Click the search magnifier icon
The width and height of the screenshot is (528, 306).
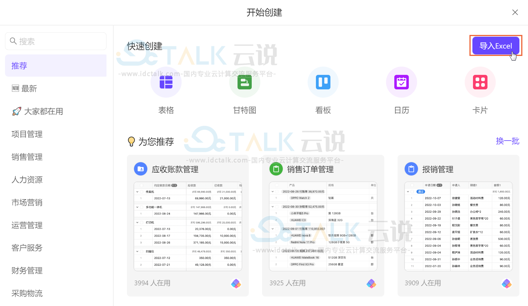pos(13,41)
